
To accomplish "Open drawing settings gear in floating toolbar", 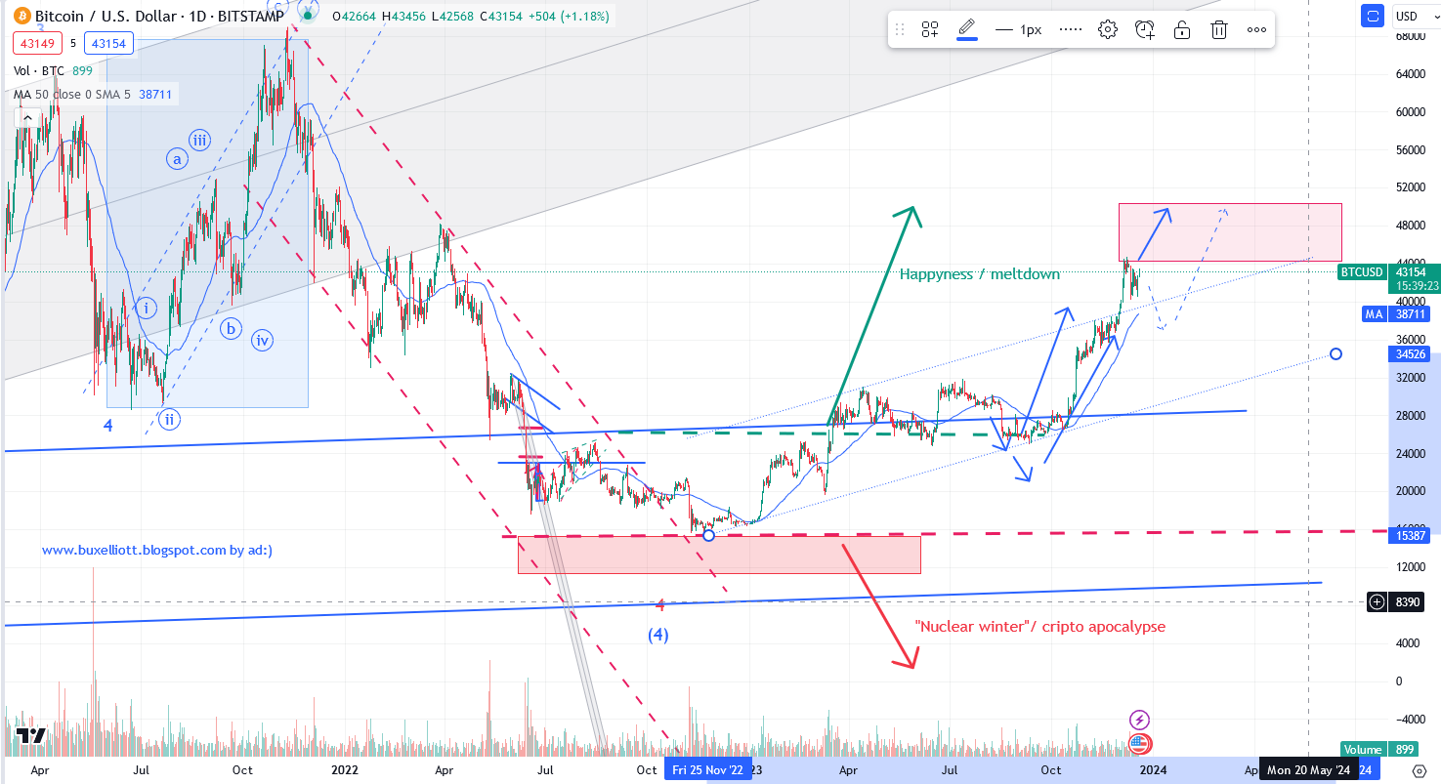I will pos(1108,29).
